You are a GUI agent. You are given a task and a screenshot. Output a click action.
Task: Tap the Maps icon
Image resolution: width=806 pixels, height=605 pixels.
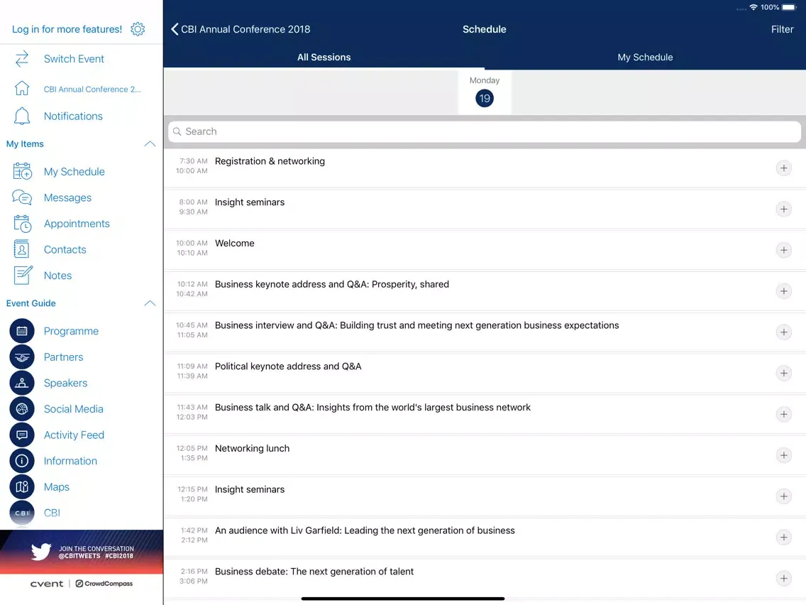(21, 486)
